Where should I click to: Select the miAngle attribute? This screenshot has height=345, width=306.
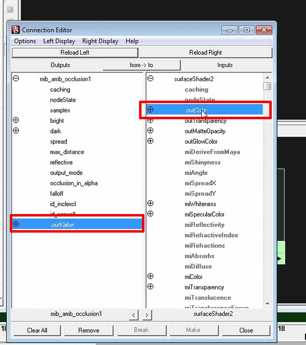(x=196, y=172)
